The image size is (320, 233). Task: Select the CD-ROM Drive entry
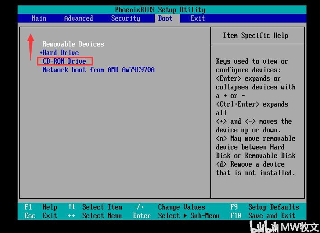tap(64, 61)
